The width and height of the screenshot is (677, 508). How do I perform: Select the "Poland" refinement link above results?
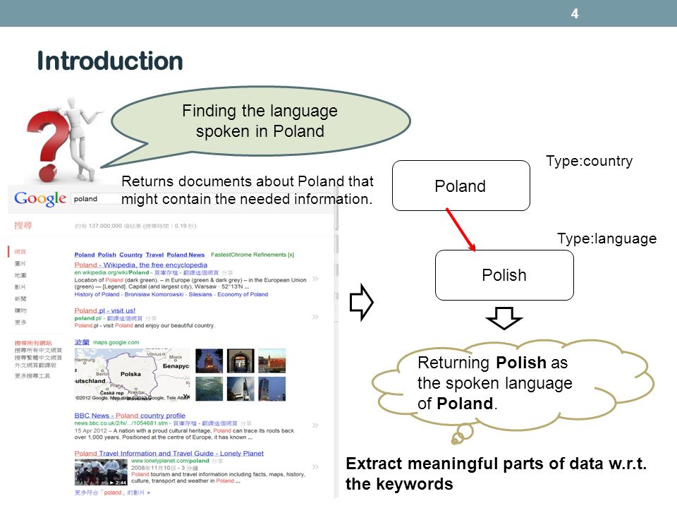pyautogui.click(x=84, y=255)
